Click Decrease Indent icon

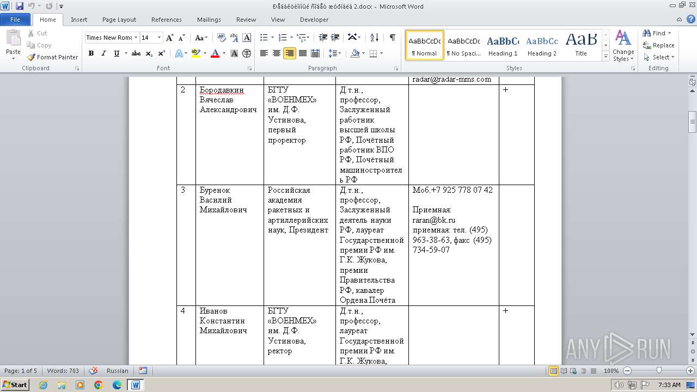click(x=323, y=38)
